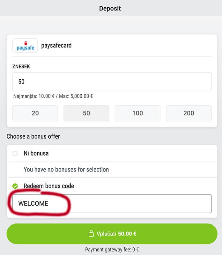Select the 100 preset amount
The width and height of the screenshot is (222, 255).
click(x=137, y=113)
